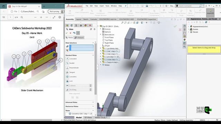This screenshot has height=124, width=221.
Task: Switch to the Motion Study 1 tab
Action: click(101, 117)
